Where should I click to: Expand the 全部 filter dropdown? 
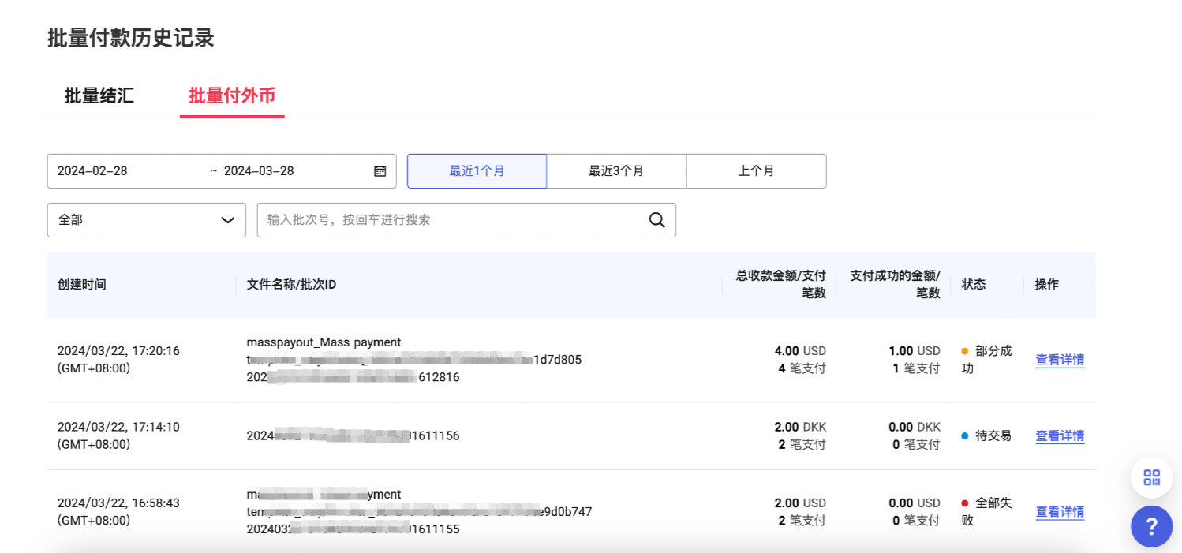[x=147, y=220]
